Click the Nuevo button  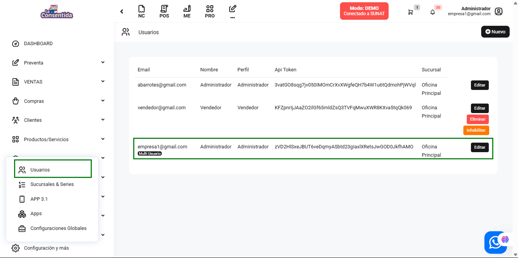495,32
